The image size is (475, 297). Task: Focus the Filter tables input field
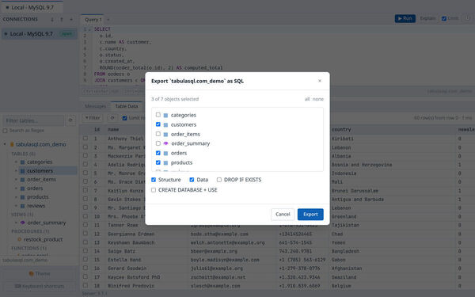coord(34,120)
